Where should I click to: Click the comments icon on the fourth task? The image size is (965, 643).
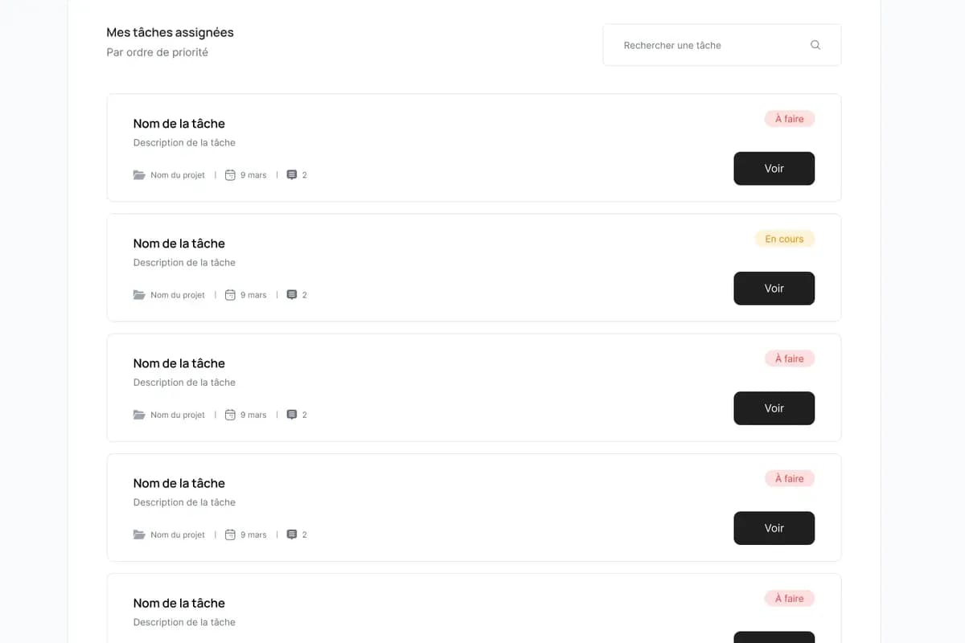(290, 534)
